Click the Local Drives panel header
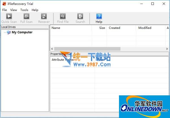This screenshot has width=170, height=118. click(x=25, y=27)
